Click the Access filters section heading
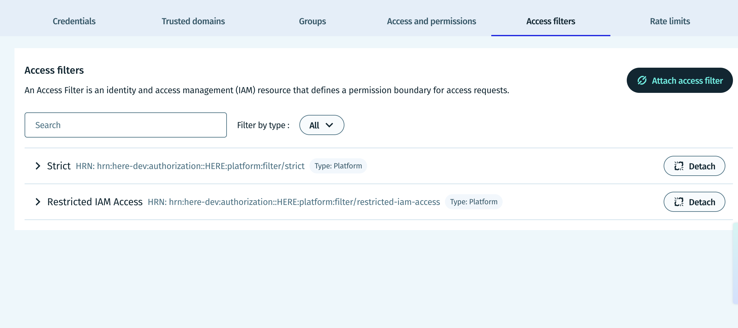738x328 pixels. [54, 70]
